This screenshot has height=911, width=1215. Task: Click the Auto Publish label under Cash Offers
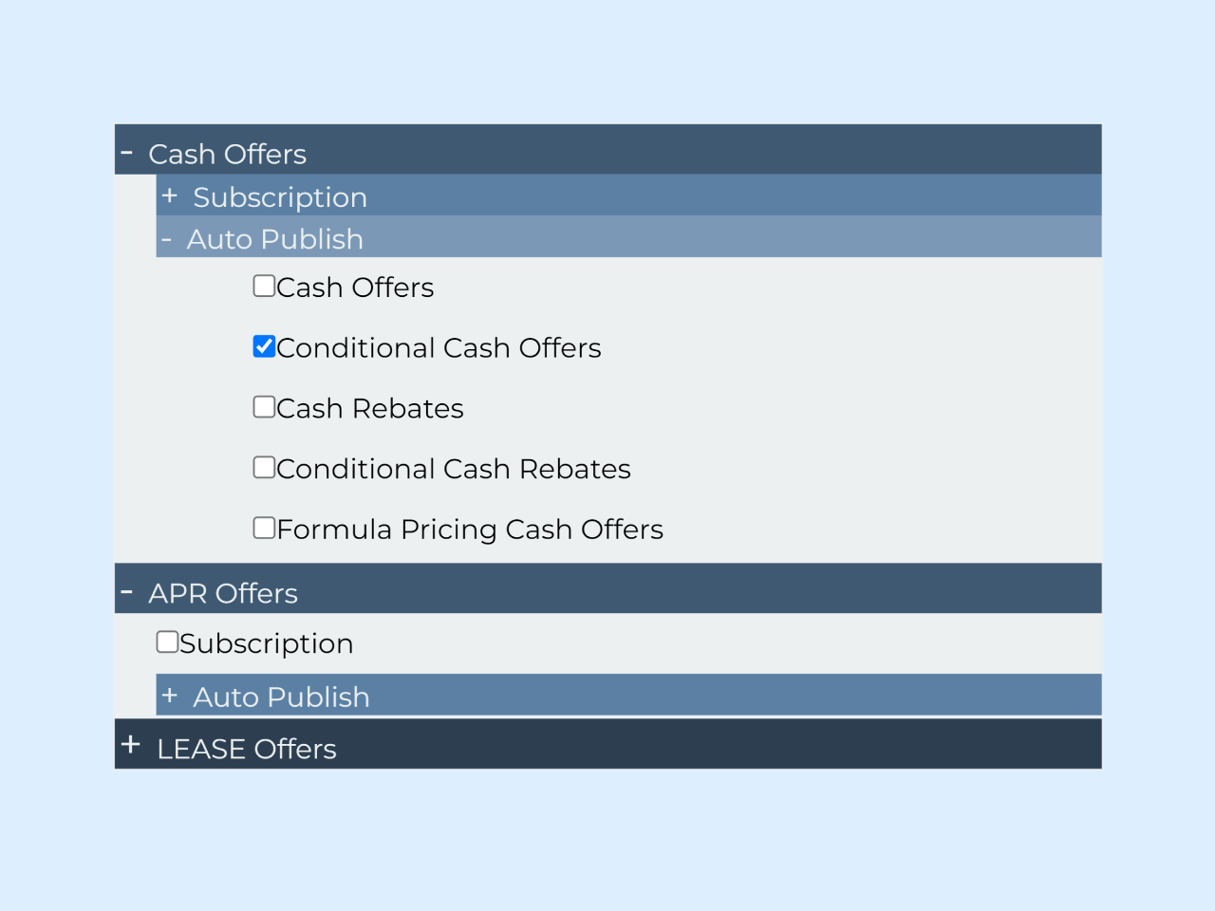click(274, 238)
